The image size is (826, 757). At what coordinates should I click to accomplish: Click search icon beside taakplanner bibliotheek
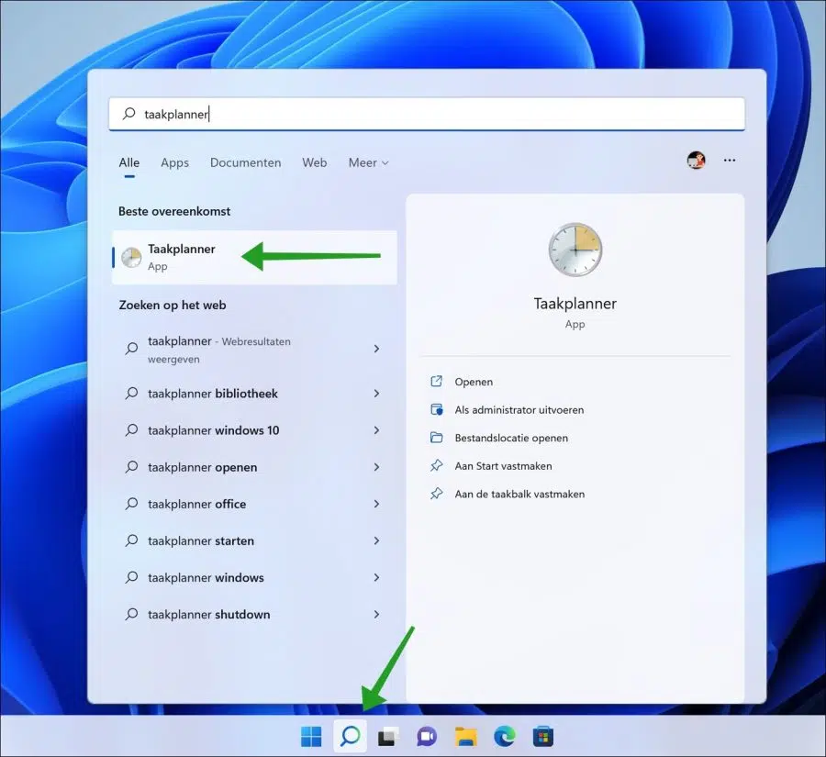point(131,394)
